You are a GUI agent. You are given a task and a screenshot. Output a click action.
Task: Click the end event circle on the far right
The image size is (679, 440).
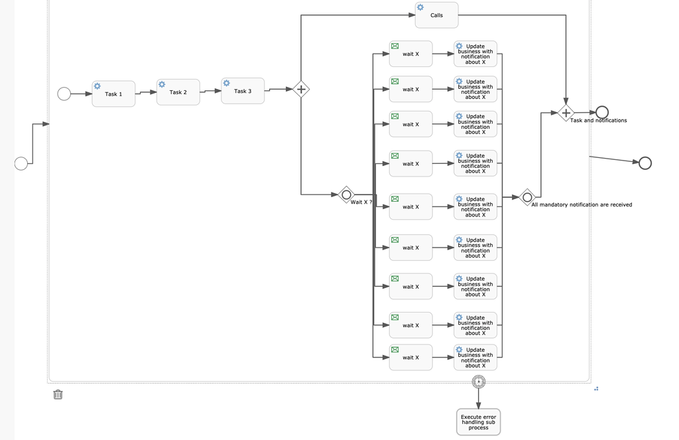pyautogui.click(x=645, y=163)
